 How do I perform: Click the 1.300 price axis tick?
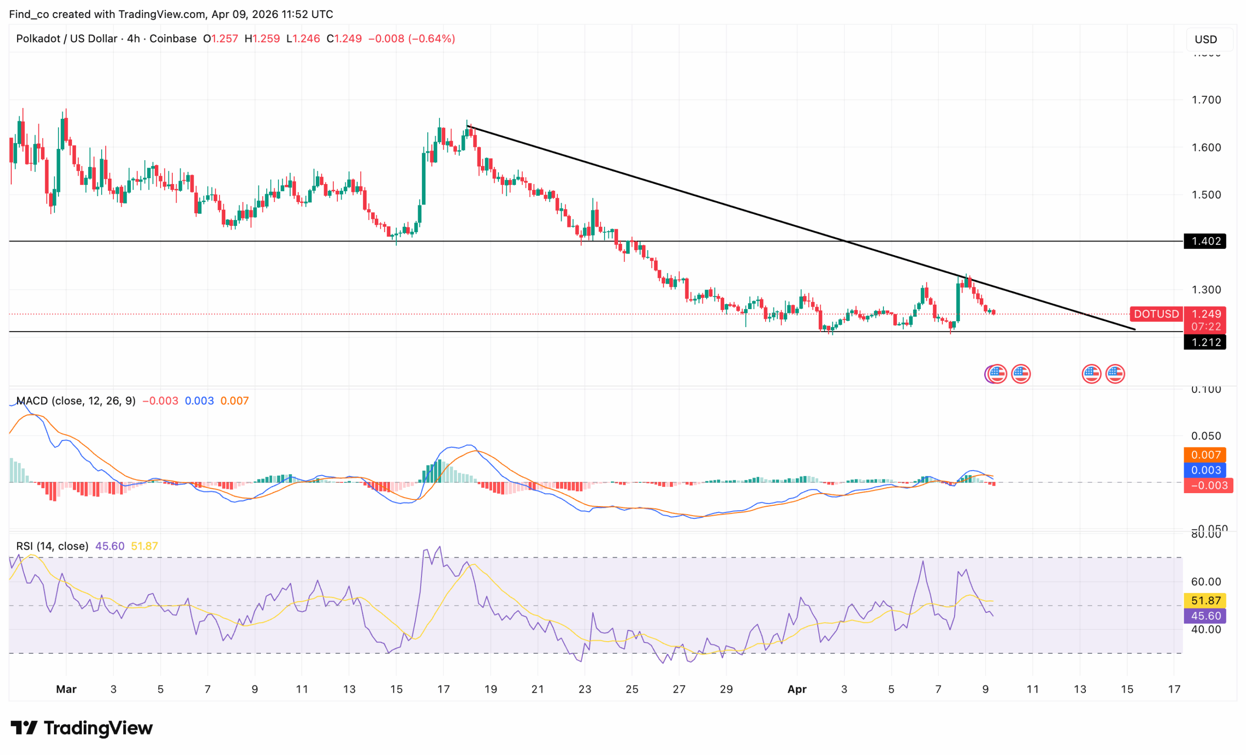pyautogui.click(x=1206, y=290)
